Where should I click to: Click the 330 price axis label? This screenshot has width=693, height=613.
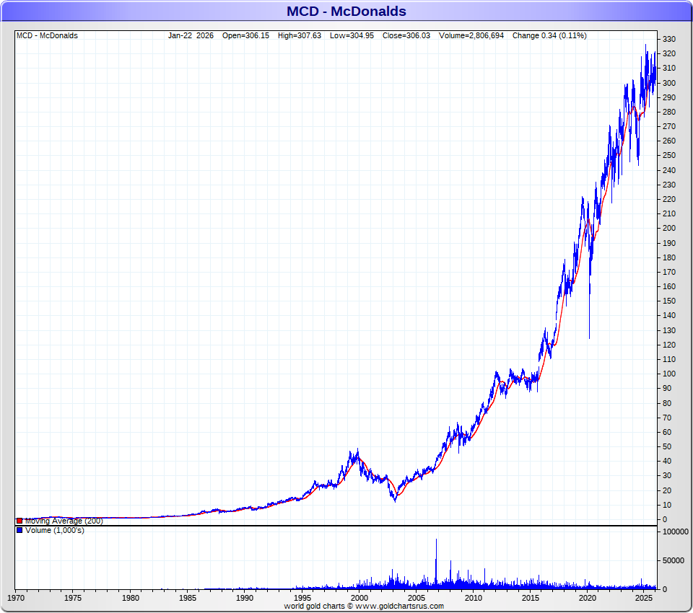coord(669,40)
